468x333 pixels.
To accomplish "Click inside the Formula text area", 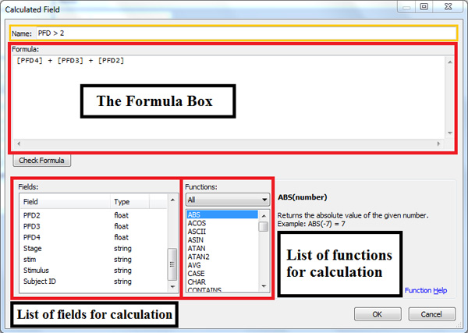I will (x=229, y=97).
